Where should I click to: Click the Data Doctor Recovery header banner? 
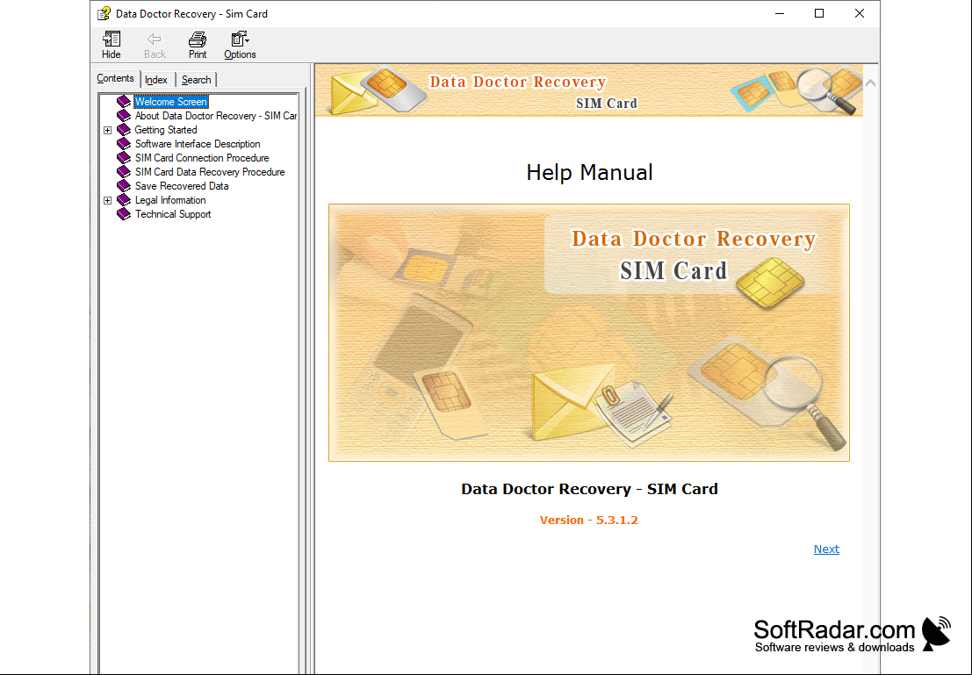pos(589,90)
